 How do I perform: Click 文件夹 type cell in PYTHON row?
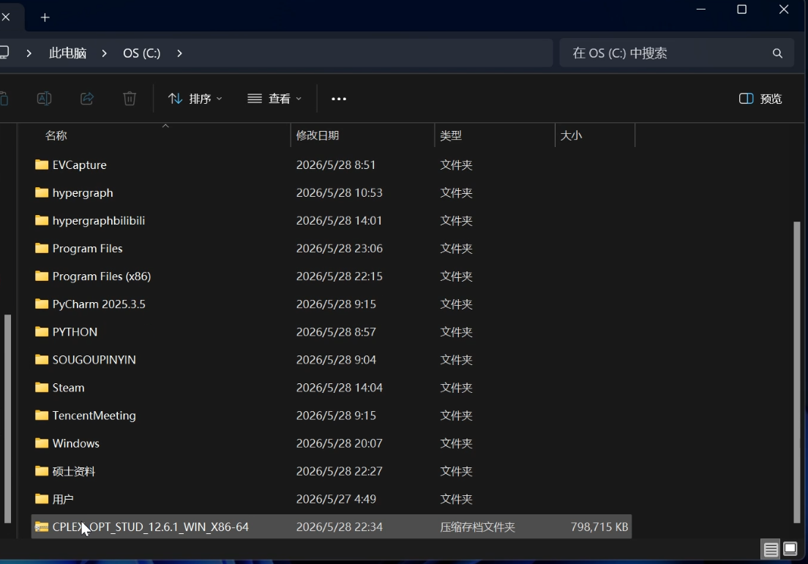click(456, 331)
